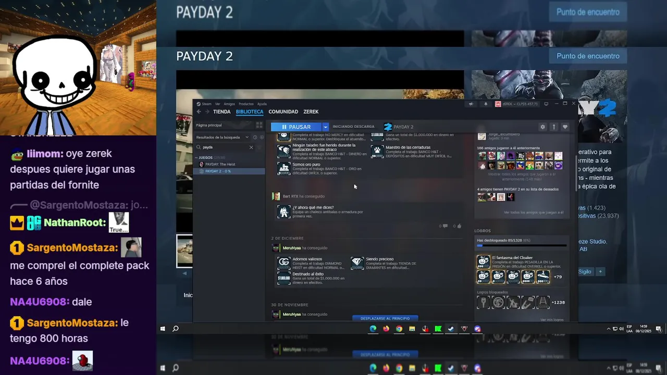This screenshot has width=667, height=375.
Task: Open 'Ver mis logros' link
Action: point(552,320)
